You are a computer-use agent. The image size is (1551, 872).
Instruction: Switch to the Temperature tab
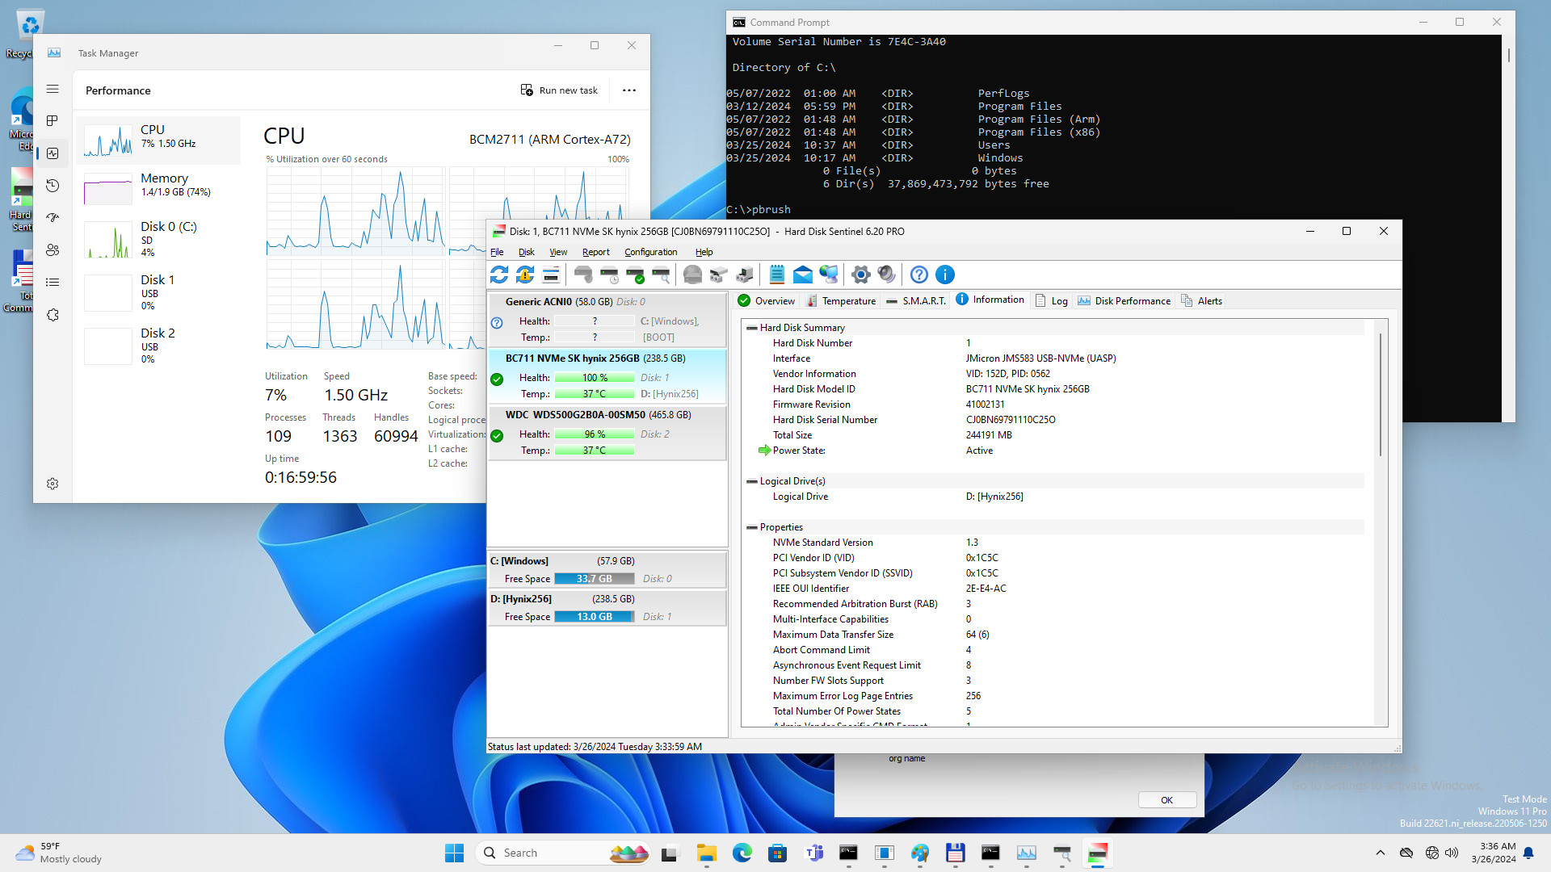click(x=841, y=300)
